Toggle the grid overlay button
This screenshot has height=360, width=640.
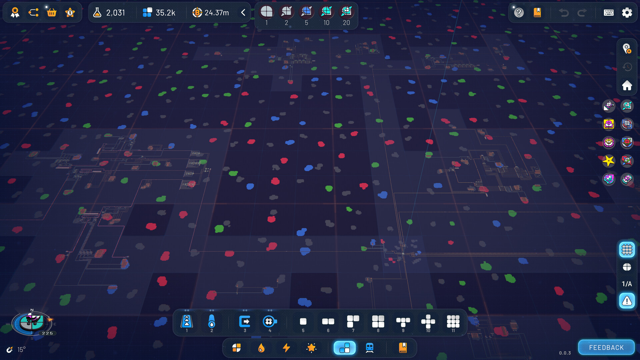[x=627, y=250]
